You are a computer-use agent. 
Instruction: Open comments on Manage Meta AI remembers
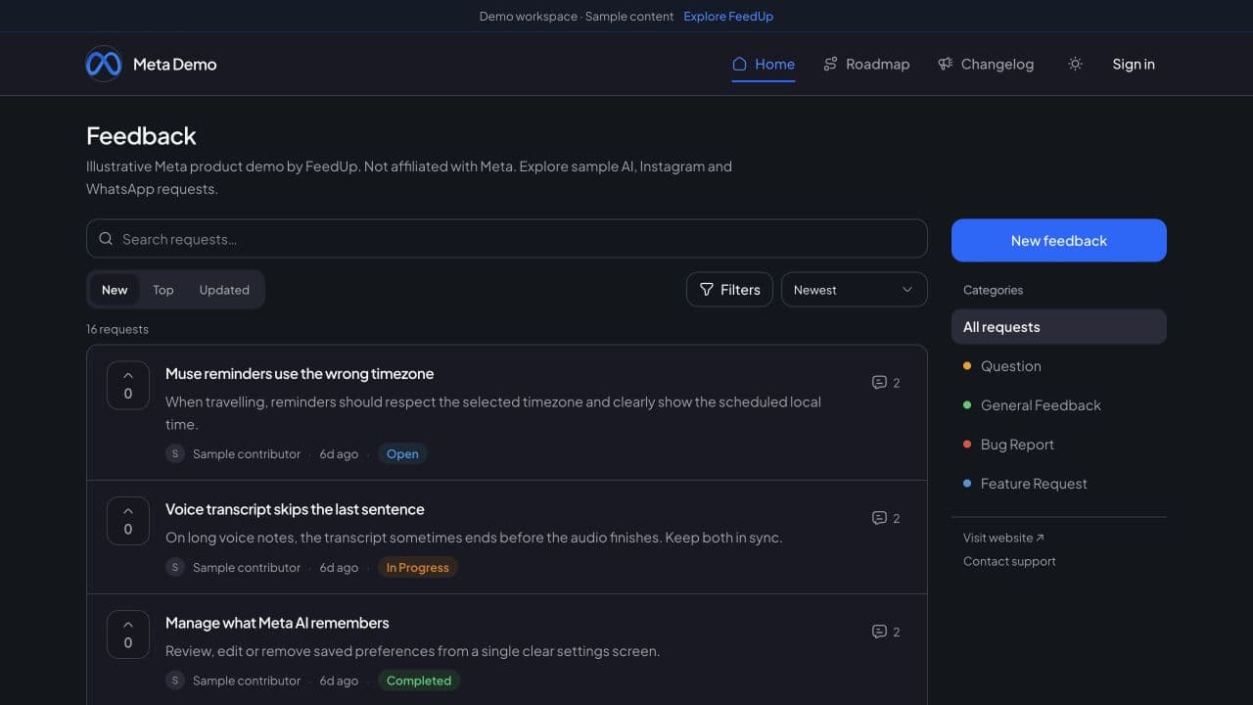click(886, 632)
